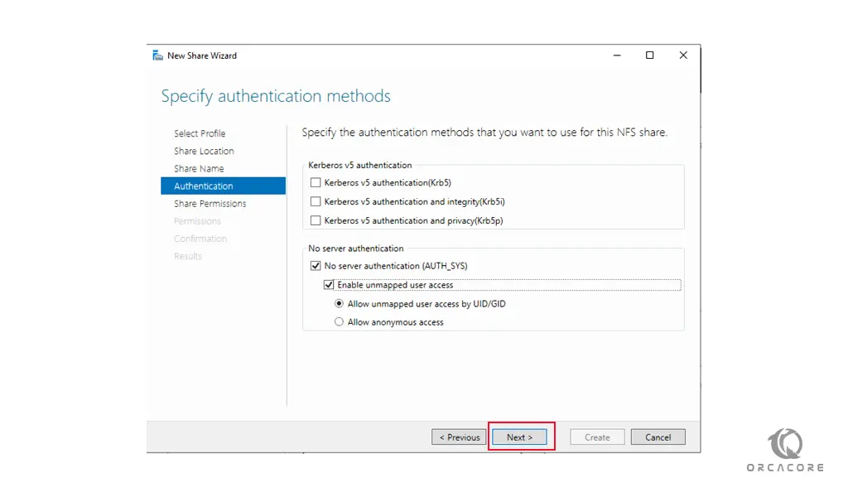This screenshot has height=497, width=848.
Task: Click the greyed Results step
Action: click(188, 256)
